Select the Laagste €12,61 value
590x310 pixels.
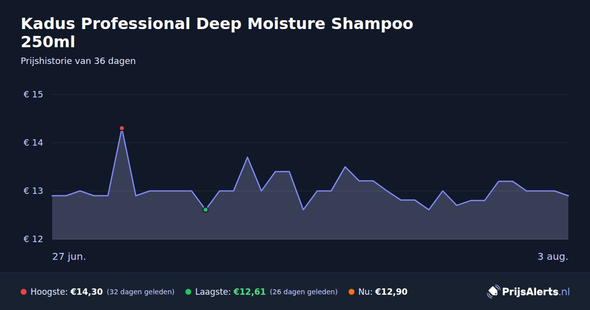(249, 292)
